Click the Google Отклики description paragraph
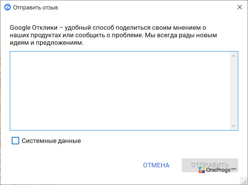 click(x=113, y=35)
